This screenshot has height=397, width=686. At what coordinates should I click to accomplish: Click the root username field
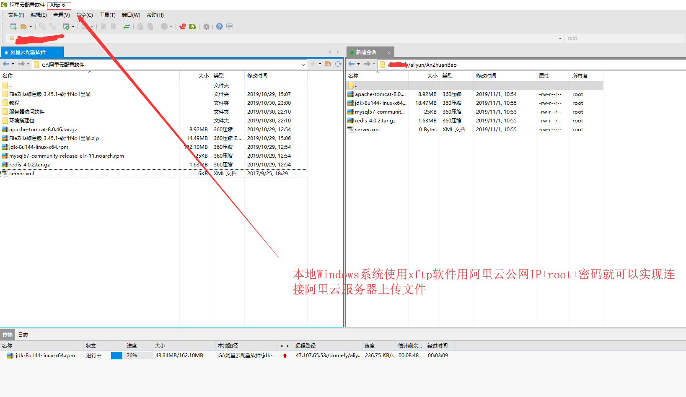click(625, 38)
